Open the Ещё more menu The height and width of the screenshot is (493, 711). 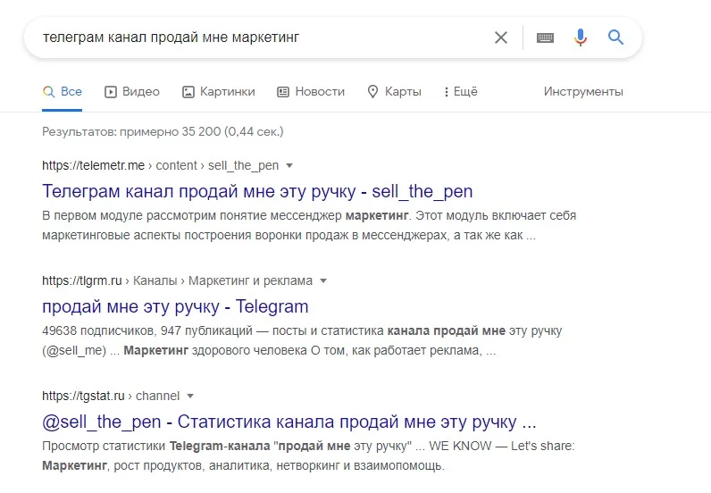tap(459, 91)
